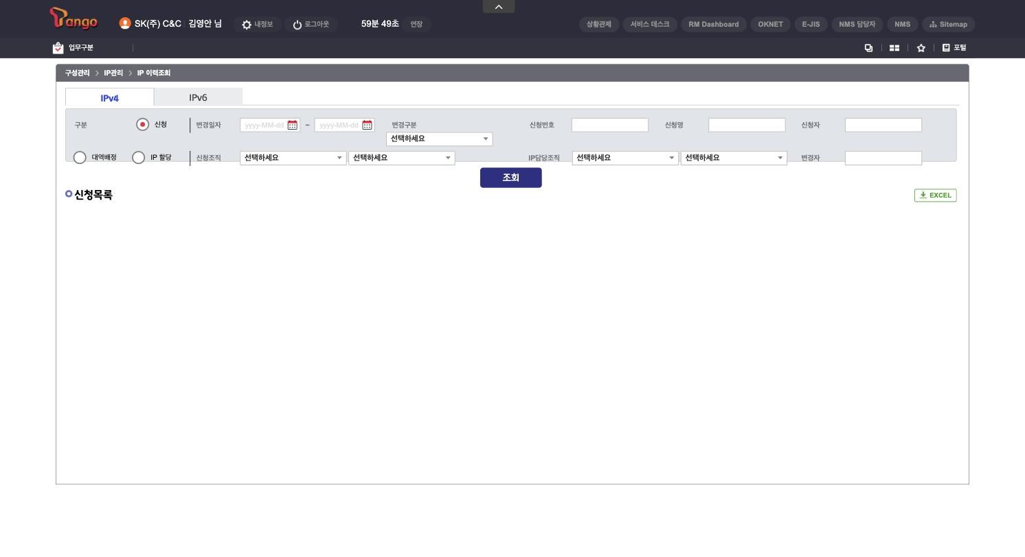
Task: Click the orange user profile icon
Action: coord(125,23)
